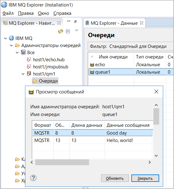Viewport: 174px width, 189px height.
Task: Open the Справка menu
Action: pyautogui.click(x=62, y=13)
